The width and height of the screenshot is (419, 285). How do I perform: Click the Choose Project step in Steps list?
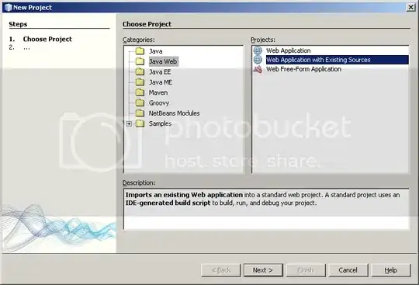tap(47, 39)
